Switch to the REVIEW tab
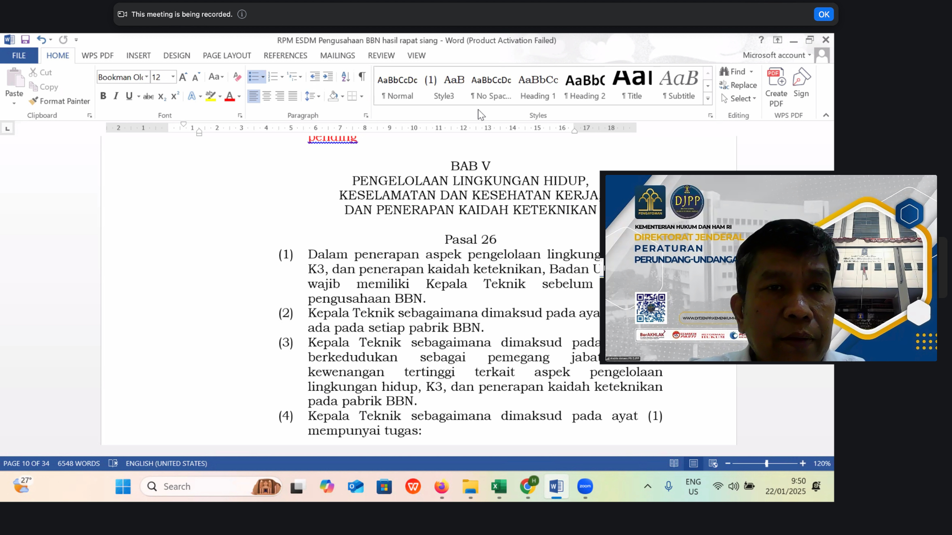This screenshot has height=535, width=952. tap(381, 55)
